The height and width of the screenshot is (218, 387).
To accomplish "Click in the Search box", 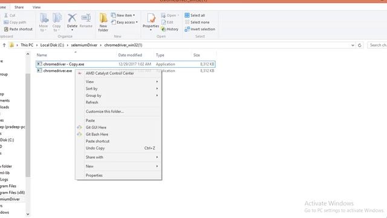I will coord(377,45).
